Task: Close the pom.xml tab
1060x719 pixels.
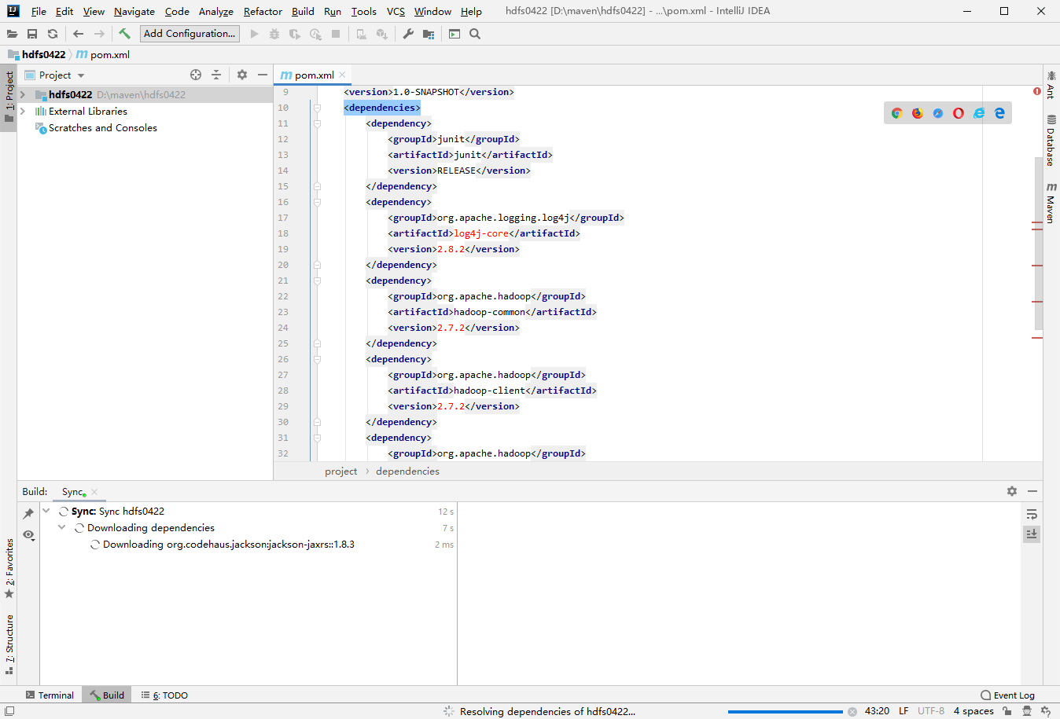Action: tap(342, 75)
